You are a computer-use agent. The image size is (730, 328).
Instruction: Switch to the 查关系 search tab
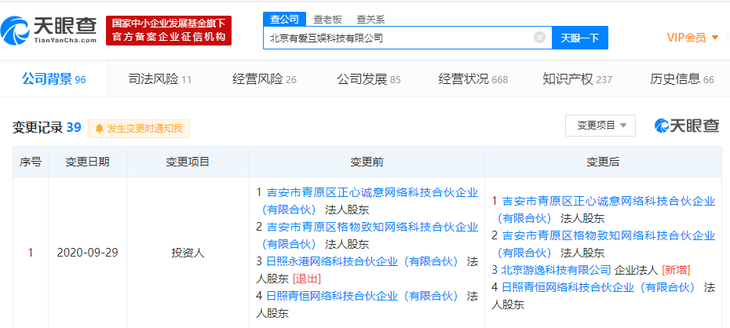(x=370, y=20)
